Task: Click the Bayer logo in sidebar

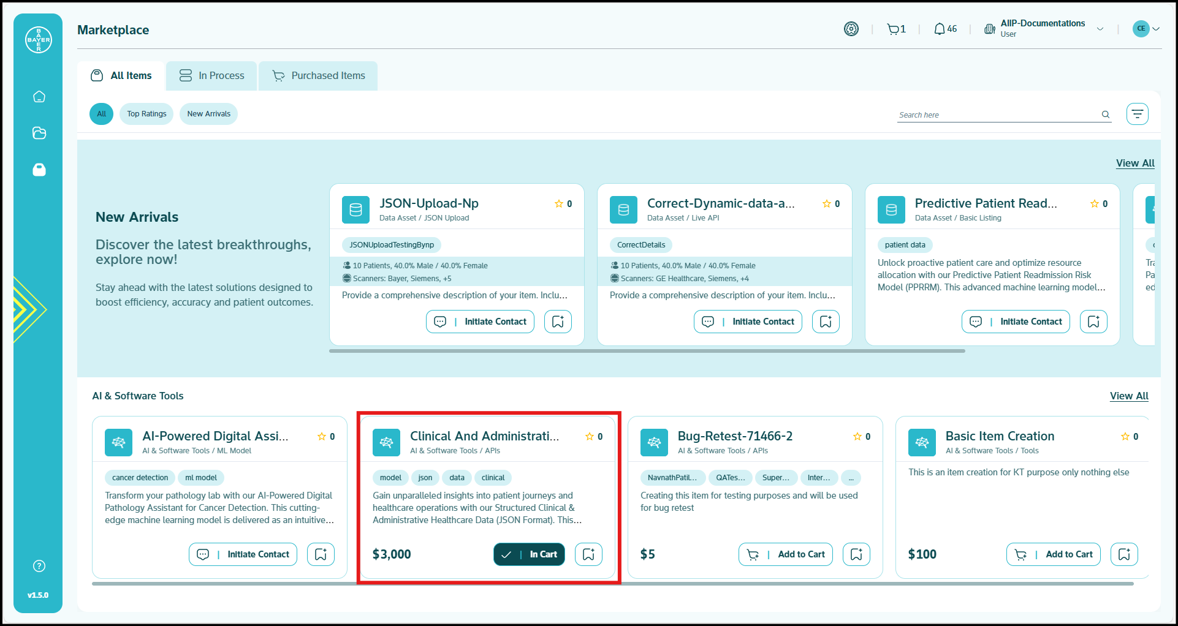Action: [38, 40]
